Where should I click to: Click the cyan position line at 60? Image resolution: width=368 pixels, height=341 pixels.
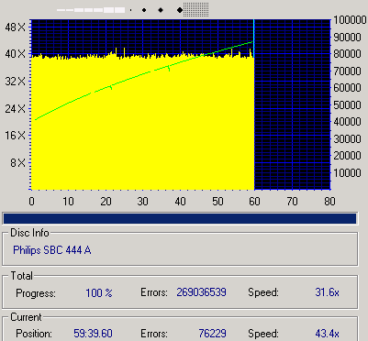point(253,104)
